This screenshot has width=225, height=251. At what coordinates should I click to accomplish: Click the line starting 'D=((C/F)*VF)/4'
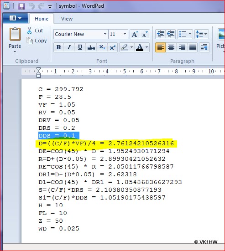(106, 143)
